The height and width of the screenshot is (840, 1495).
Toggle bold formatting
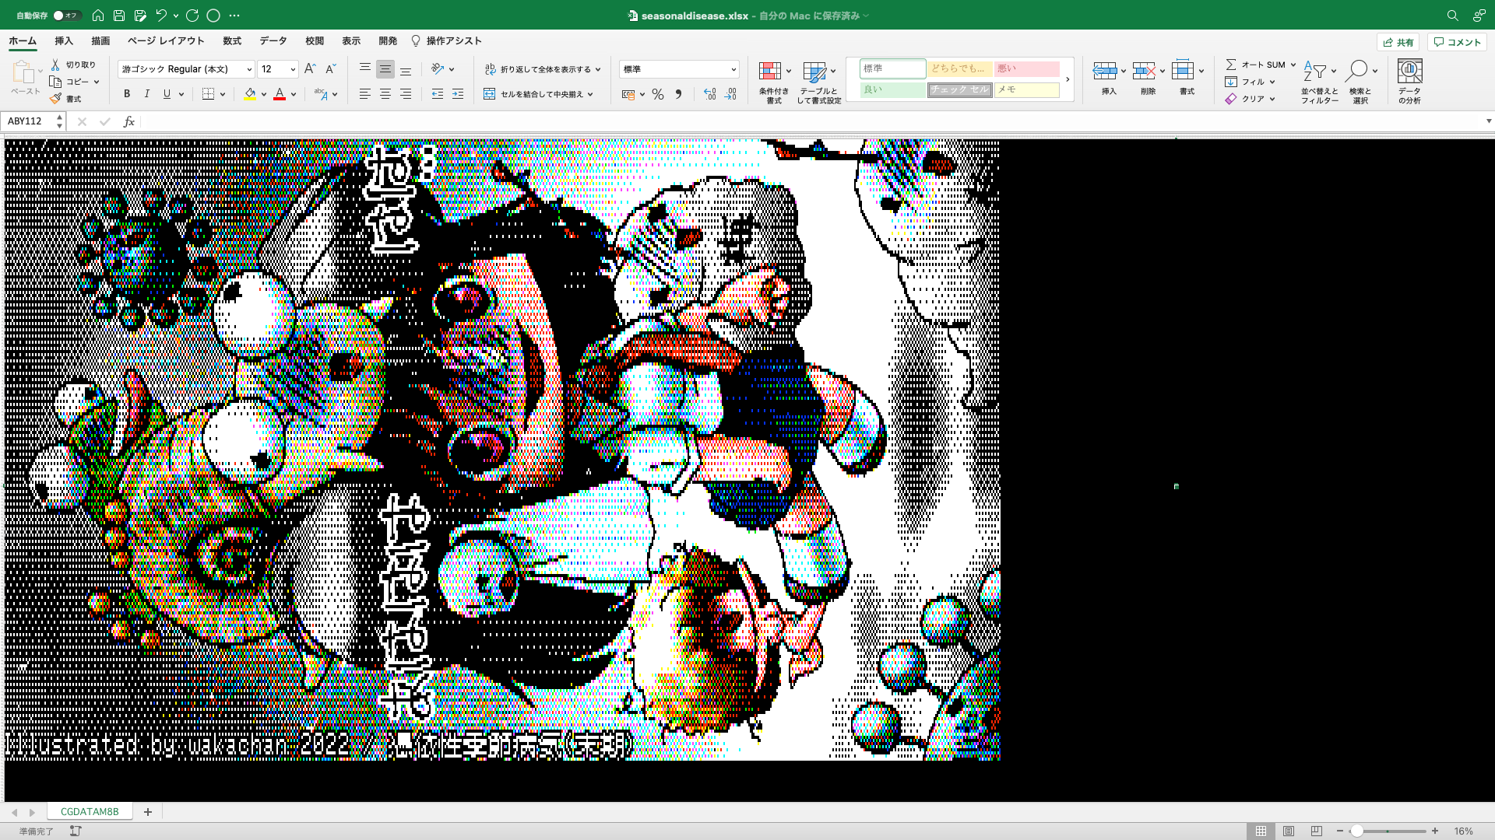(127, 94)
